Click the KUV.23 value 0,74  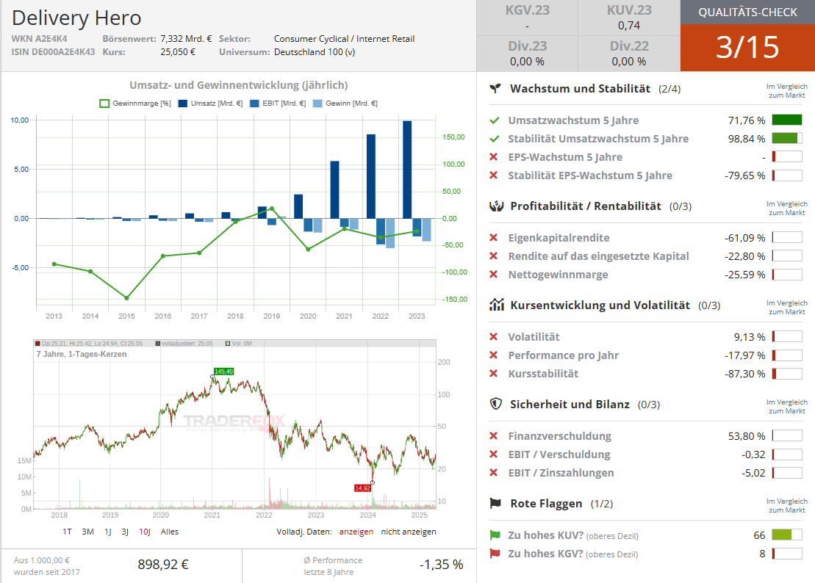pyautogui.click(x=629, y=26)
